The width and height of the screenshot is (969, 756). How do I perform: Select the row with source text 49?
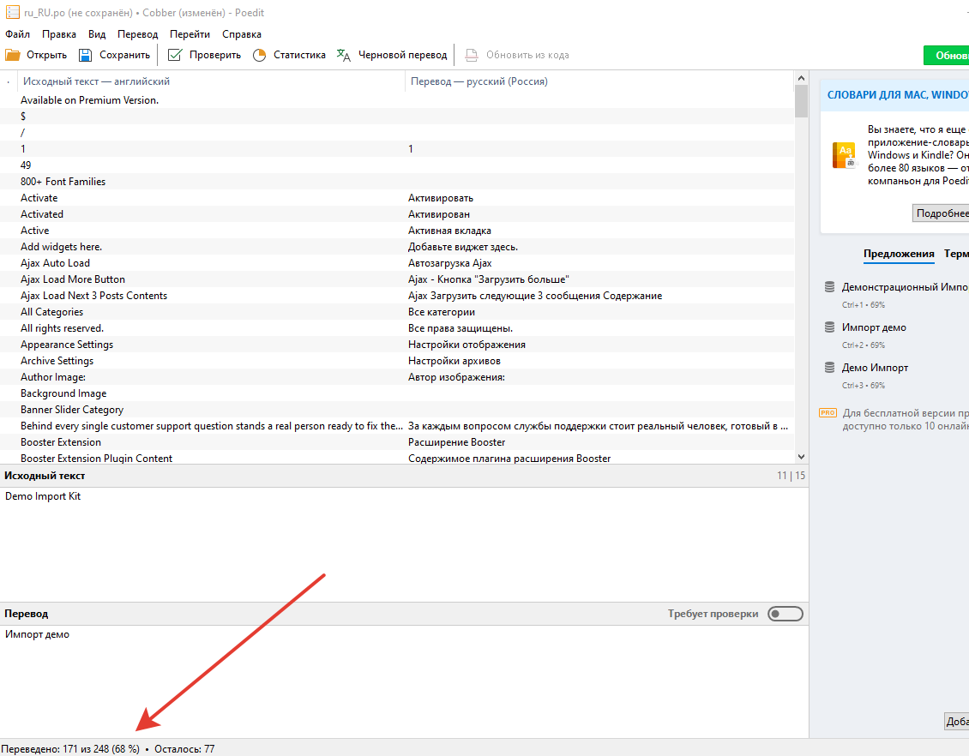coord(397,165)
